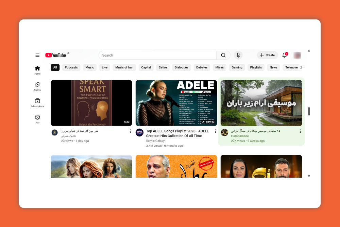Click the scrollbar down arrow
Image resolution: width=340 pixels, height=227 pixels.
point(309,176)
